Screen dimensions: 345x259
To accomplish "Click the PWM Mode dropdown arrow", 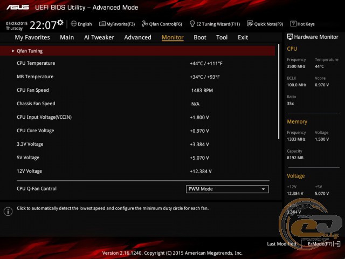I will 263,189.
